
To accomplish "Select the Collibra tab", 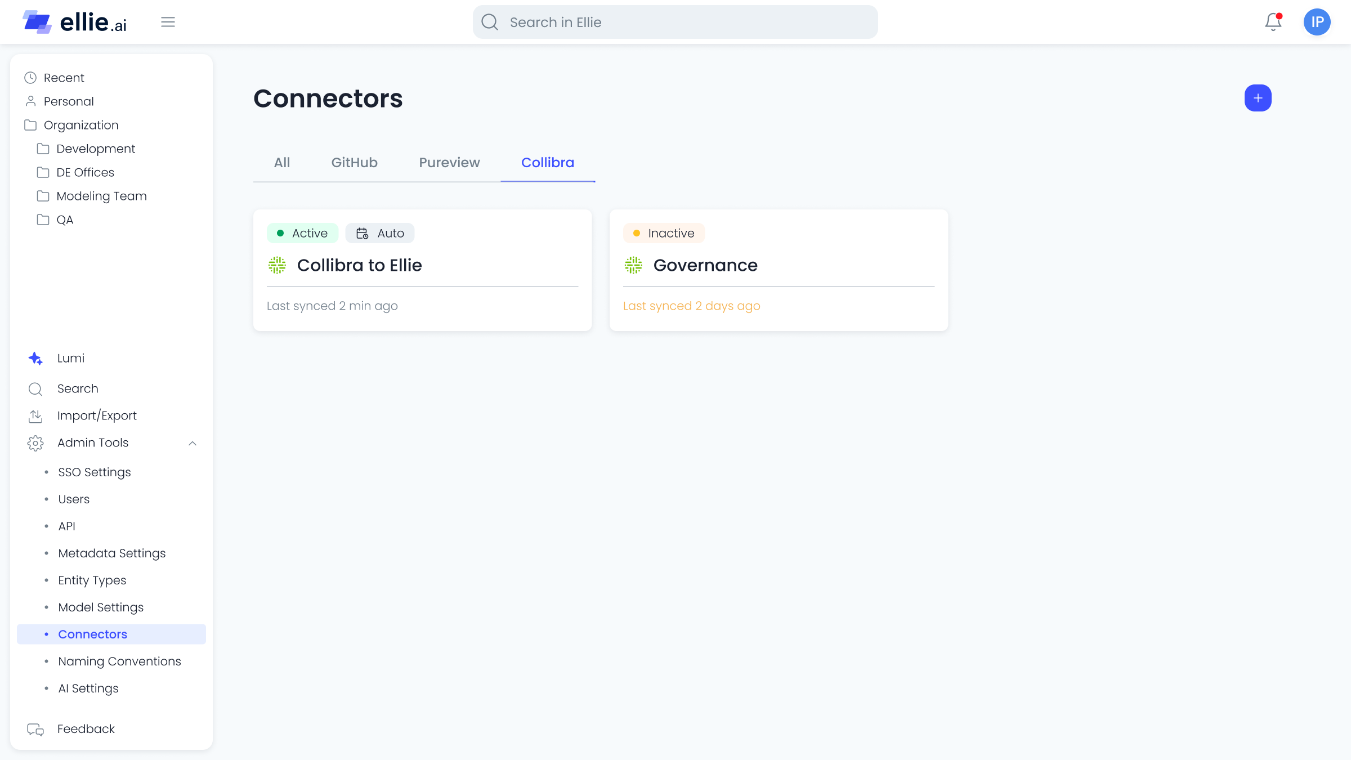I will point(548,163).
